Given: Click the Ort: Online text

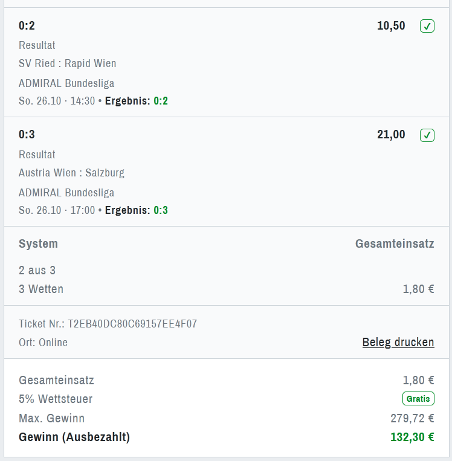Looking at the screenshot, I should pyautogui.click(x=43, y=343).
